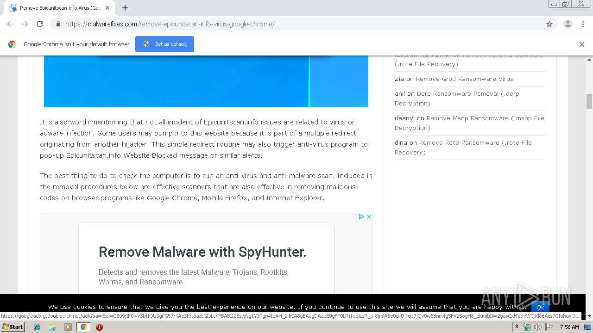Click the commenter name Zia
The image size is (593, 333).
(x=399, y=79)
